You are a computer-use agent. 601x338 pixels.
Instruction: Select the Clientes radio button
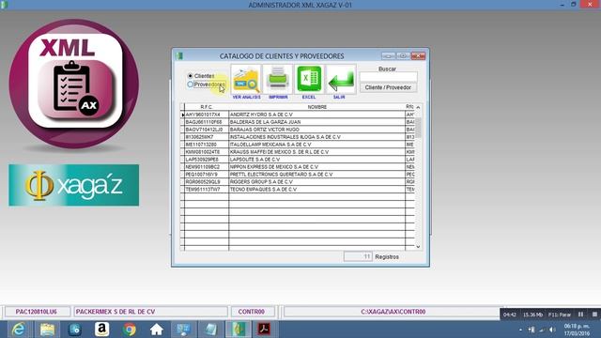point(191,76)
